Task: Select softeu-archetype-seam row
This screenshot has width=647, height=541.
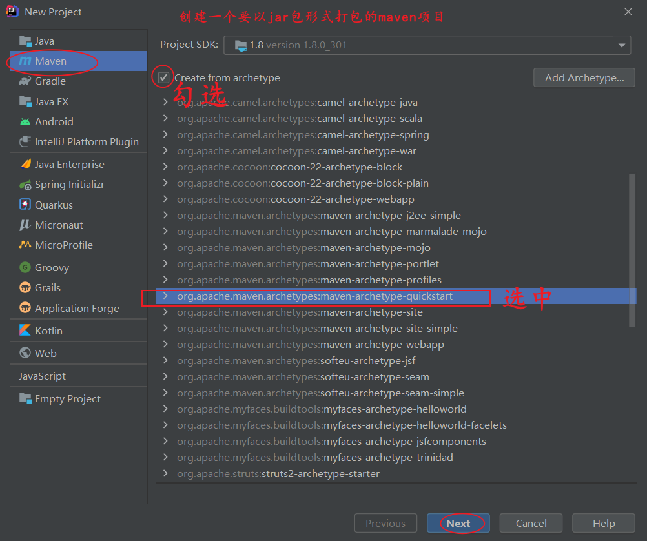Action: click(396, 377)
